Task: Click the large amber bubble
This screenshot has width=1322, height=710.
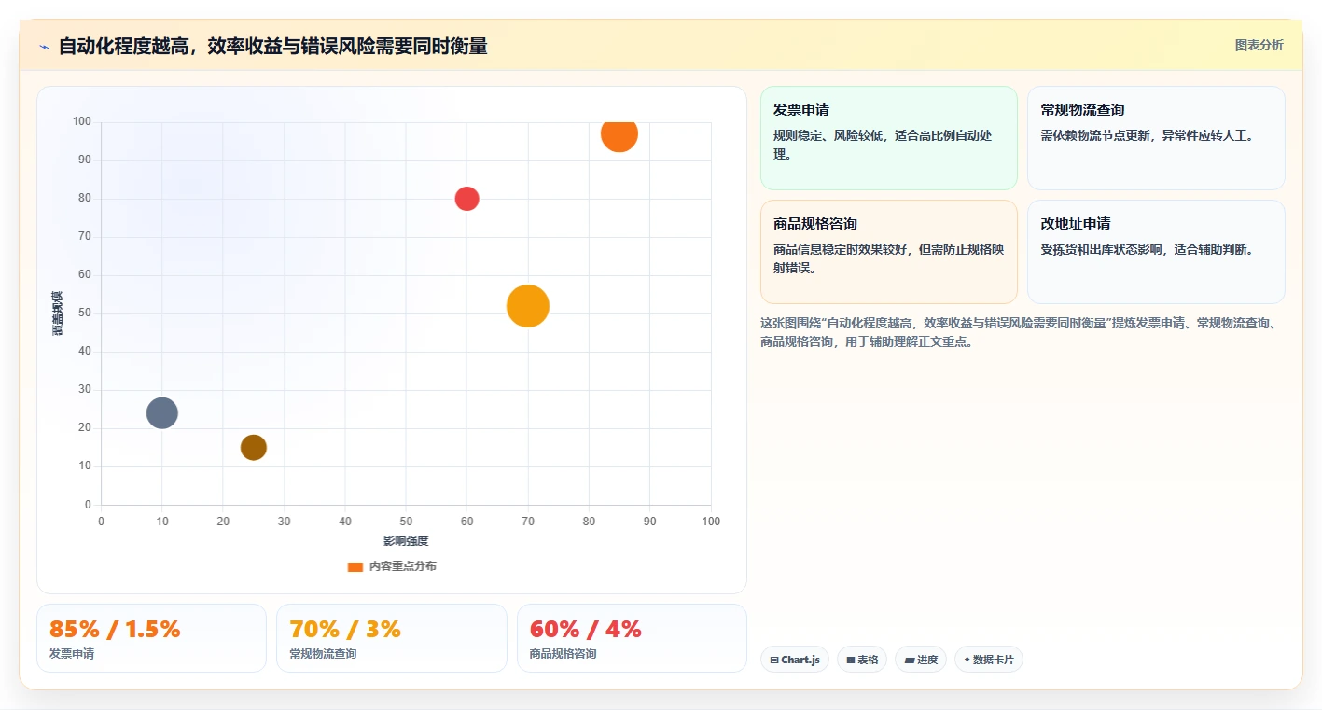Action: click(528, 306)
